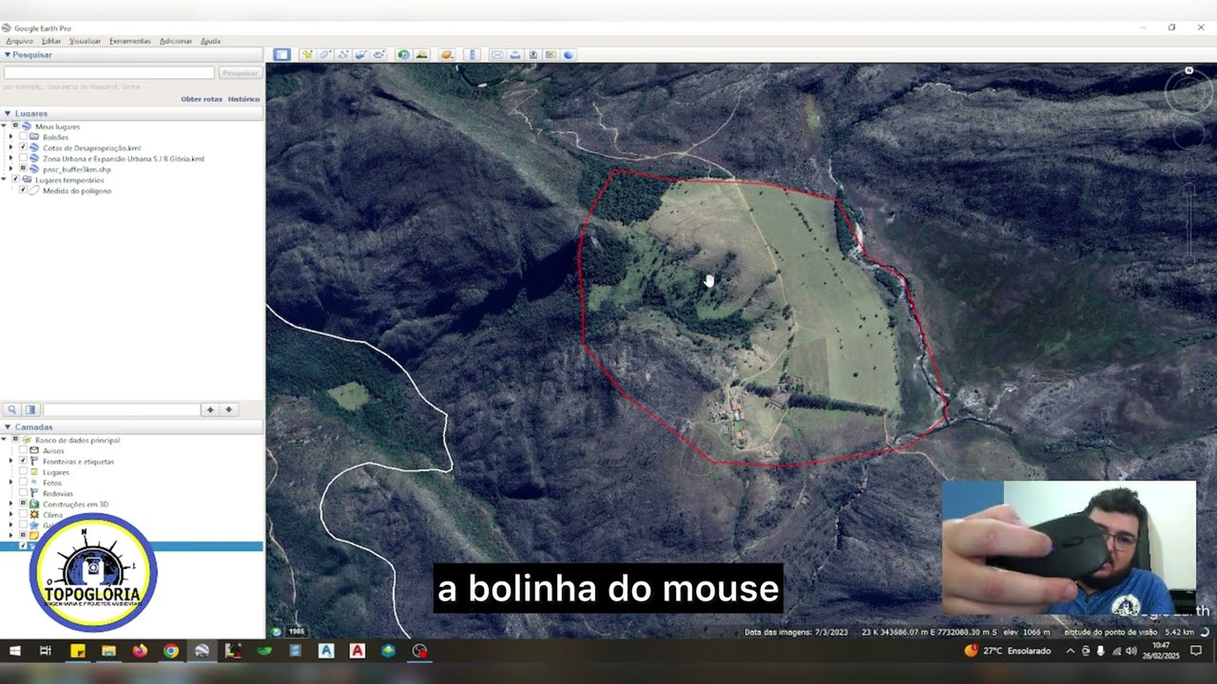Viewport: 1217px width, 684px height.
Task: Check Zona Urbana e Expansão Urbana kml checkbox
Action: (x=23, y=159)
